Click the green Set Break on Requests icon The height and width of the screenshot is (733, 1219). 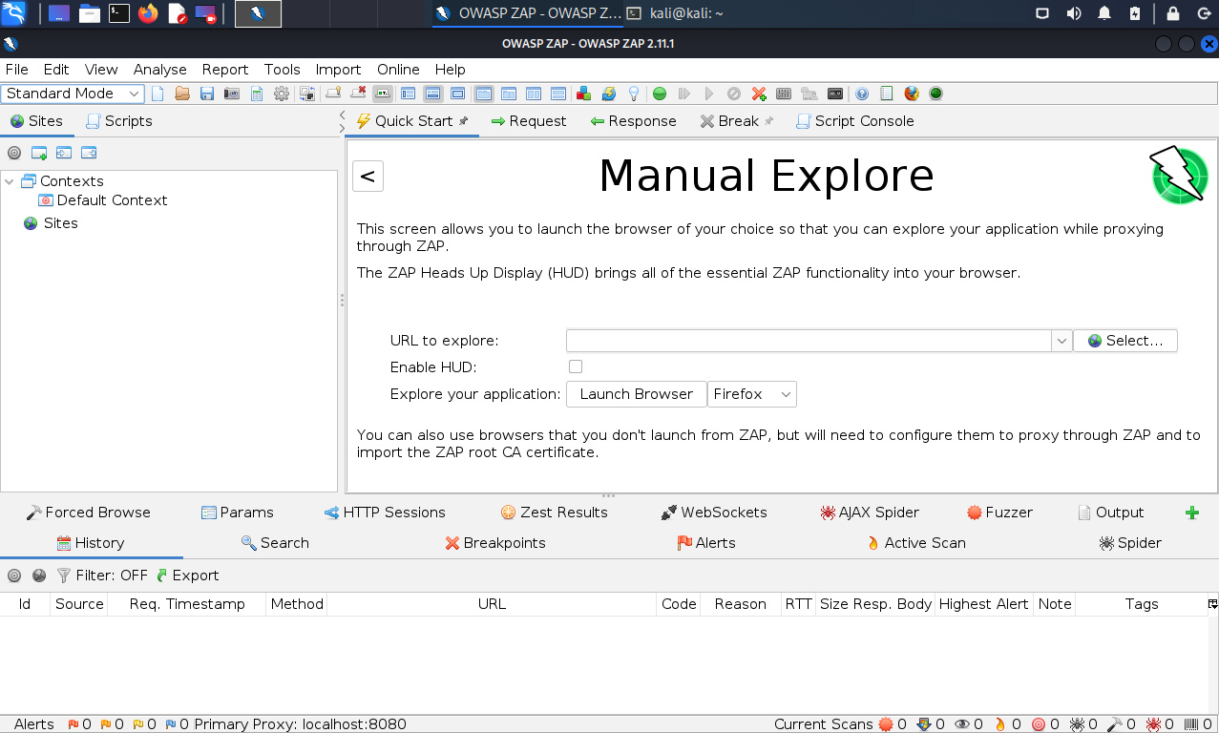click(x=659, y=94)
